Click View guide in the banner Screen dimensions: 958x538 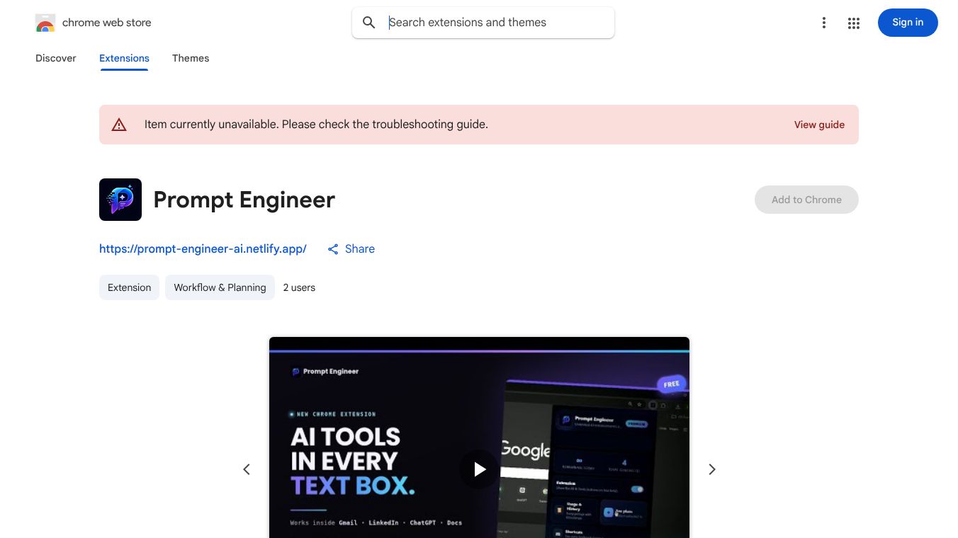[819, 125]
